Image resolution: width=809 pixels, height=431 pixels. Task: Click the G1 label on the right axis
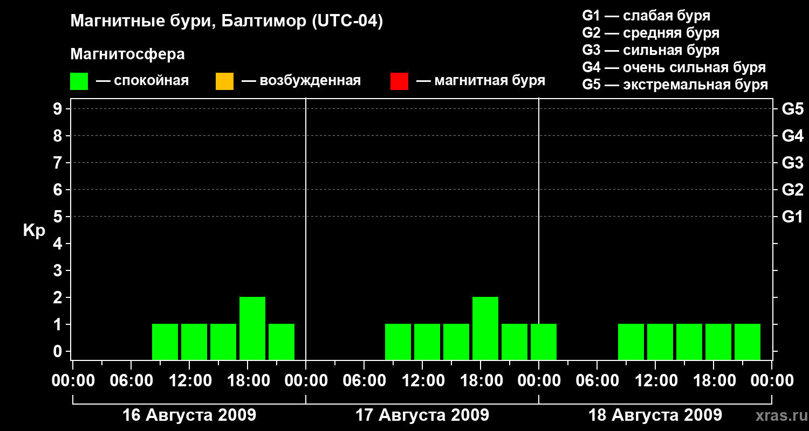pos(792,217)
